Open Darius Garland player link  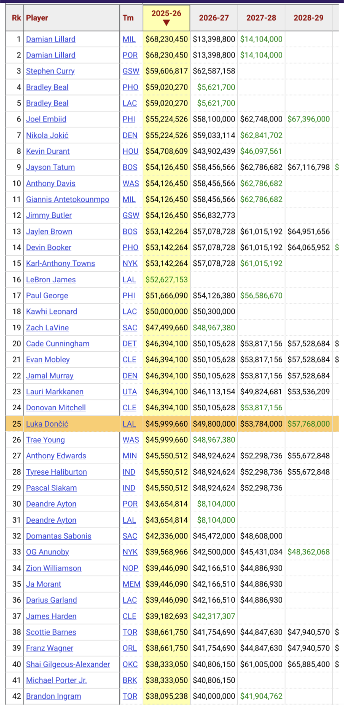[52, 600]
